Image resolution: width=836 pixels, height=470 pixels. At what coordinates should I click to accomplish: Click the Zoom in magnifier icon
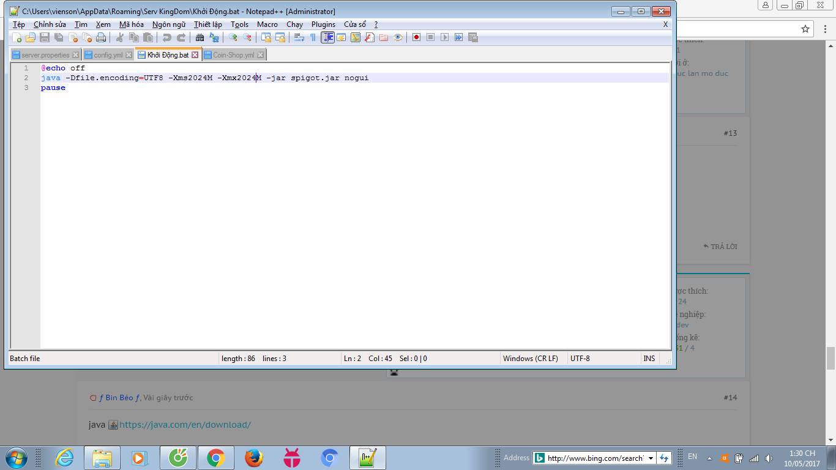233,37
